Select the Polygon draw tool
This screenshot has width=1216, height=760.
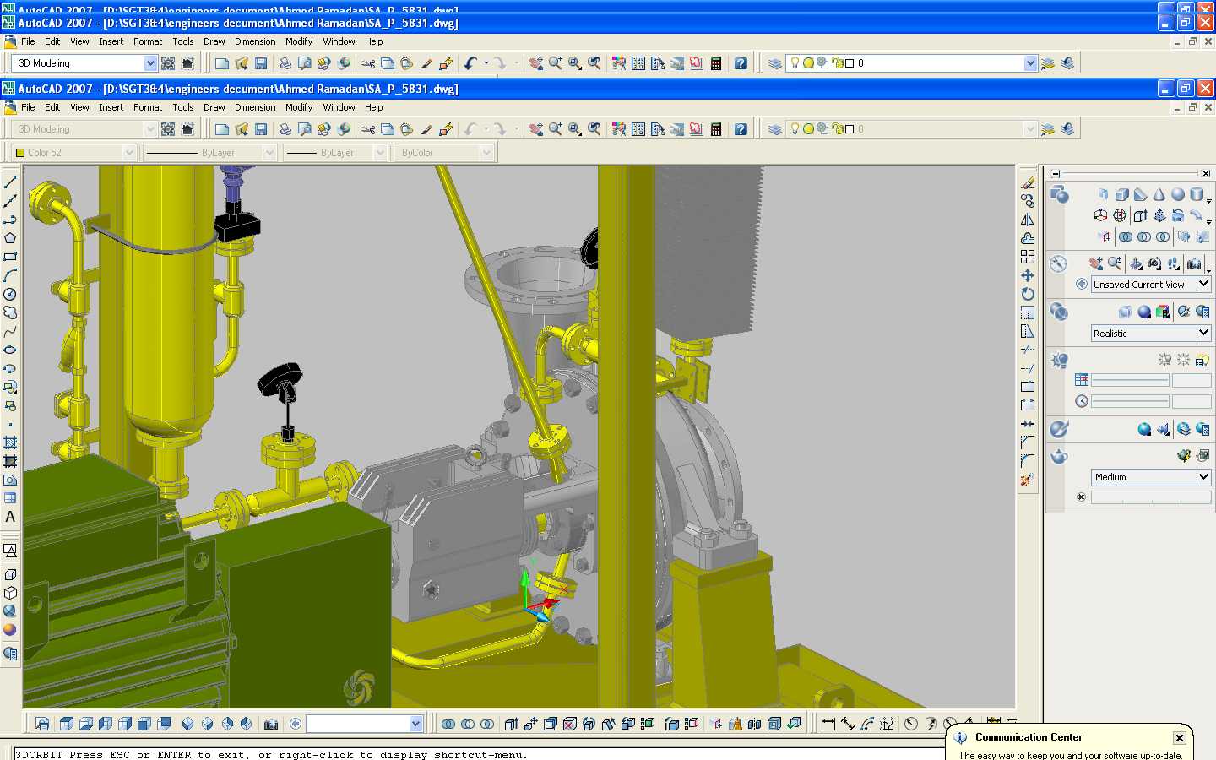pyautogui.click(x=10, y=238)
